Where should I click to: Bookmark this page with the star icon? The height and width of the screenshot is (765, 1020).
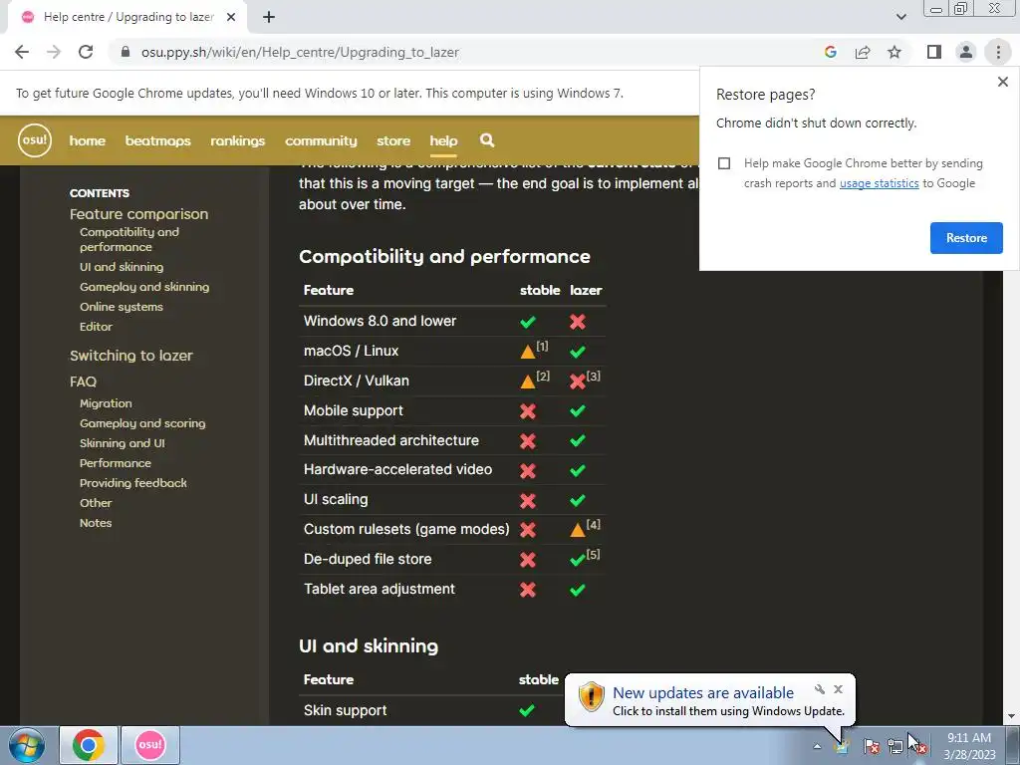tap(894, 52)
